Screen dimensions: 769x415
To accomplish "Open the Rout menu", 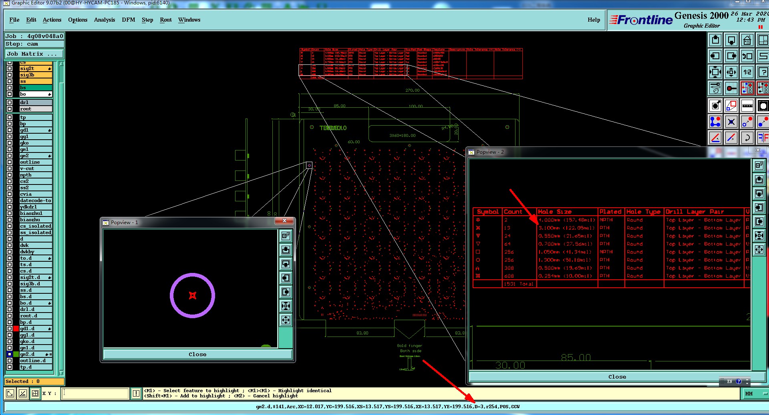I will [166, 20].
